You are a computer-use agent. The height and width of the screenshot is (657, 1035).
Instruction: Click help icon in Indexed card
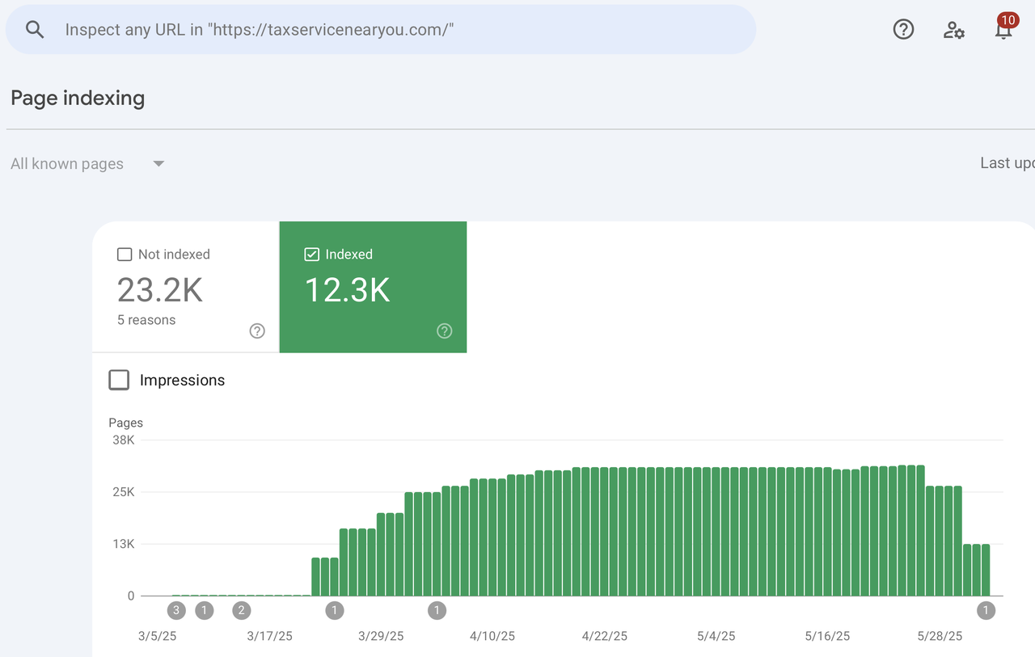[x=444, y=331]
